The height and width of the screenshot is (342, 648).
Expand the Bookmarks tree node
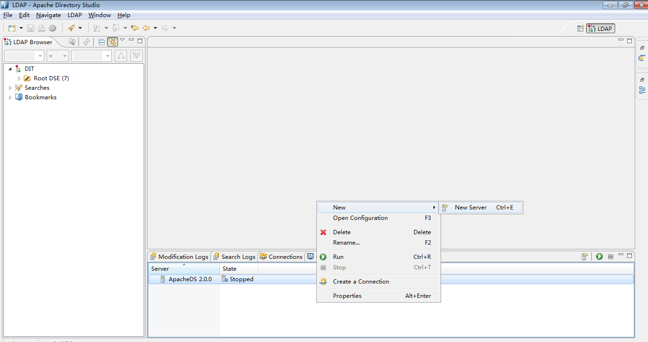[10, 97]
